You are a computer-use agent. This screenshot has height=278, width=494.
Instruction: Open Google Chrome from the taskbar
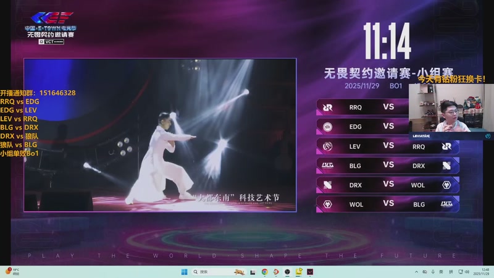265,272
